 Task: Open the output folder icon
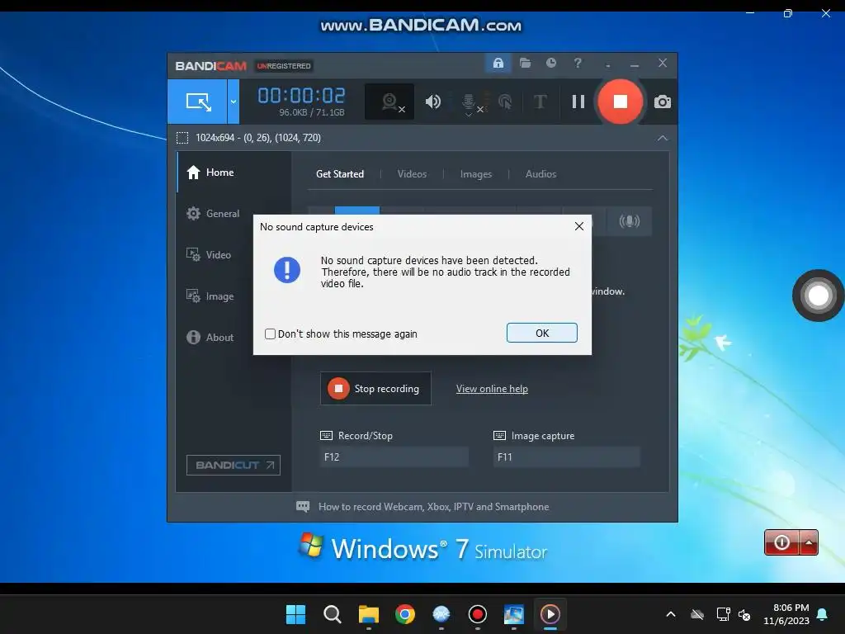tap(525, 63)
